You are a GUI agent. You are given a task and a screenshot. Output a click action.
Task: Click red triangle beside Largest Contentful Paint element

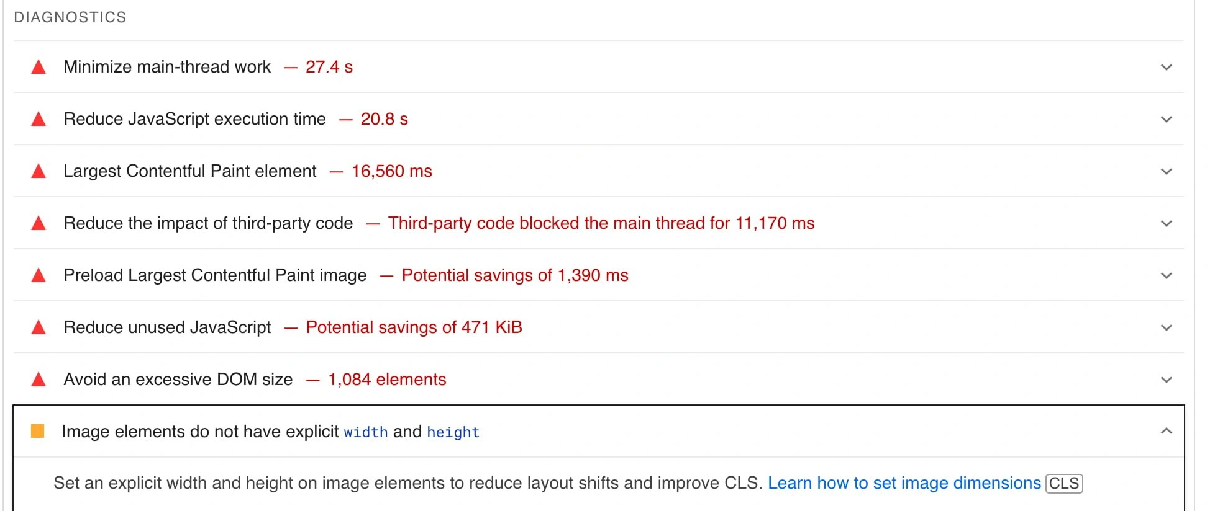39,171
